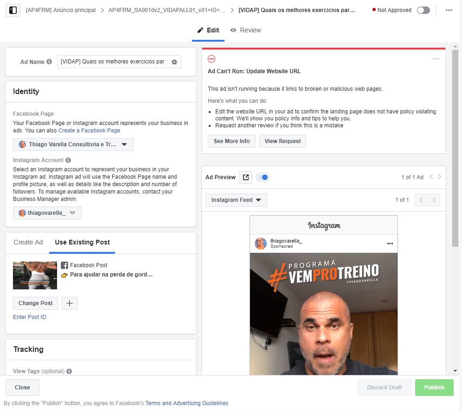The height and width of the screenshot is (413, 462).
Task: Click the Instagram Account info icon
Action: 68,160
